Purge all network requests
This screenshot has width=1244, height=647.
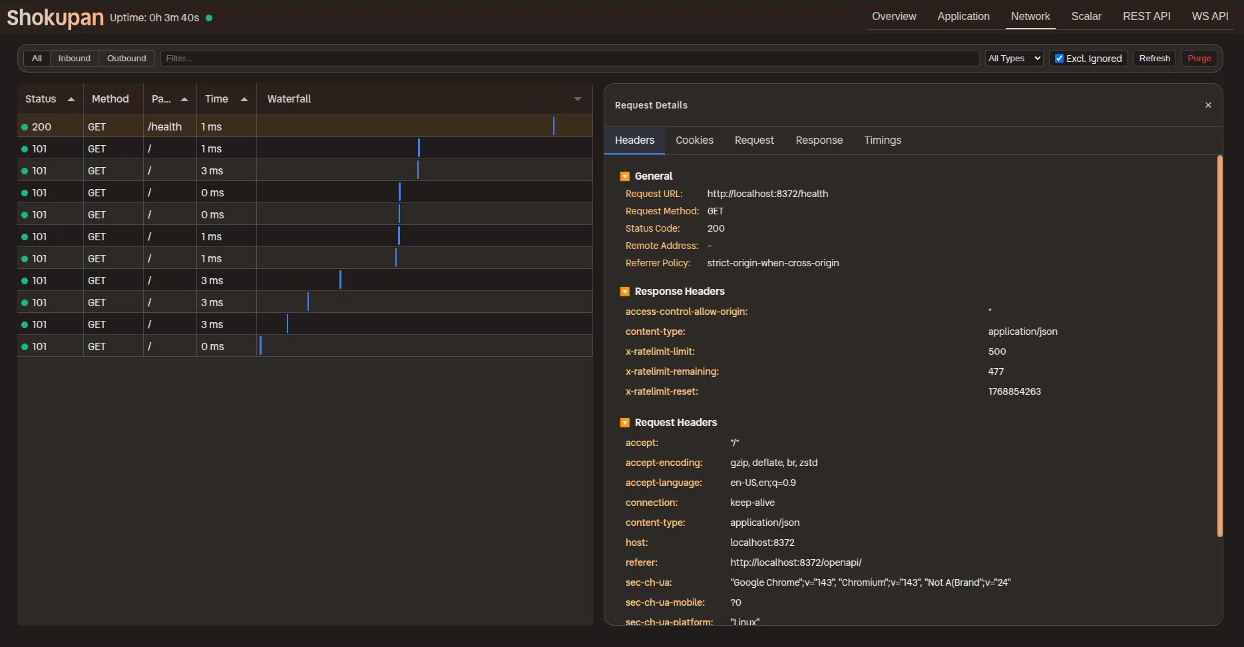coord(1199,58)
